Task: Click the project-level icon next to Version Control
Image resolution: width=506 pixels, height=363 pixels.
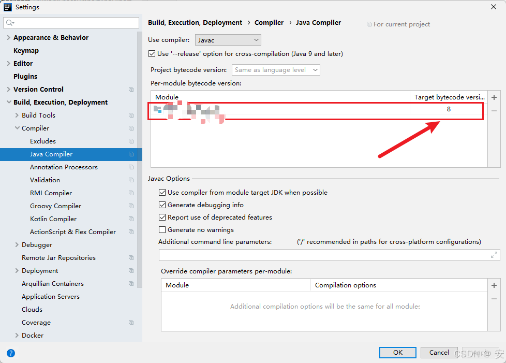Action: (131, 89)
